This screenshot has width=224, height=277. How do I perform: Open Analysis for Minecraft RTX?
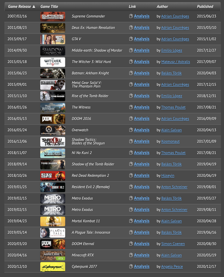141,255
